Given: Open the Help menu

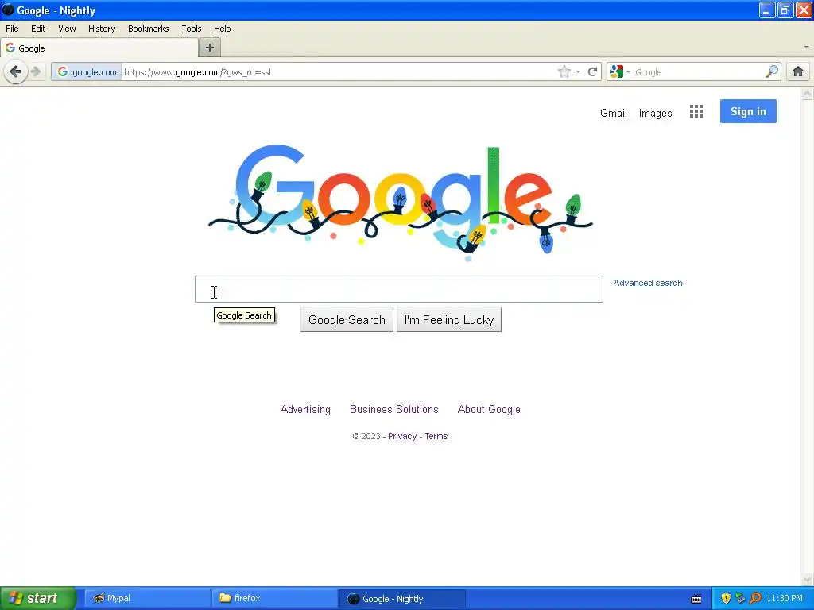Looking at the screenshot, I should [x=223, y=29].
